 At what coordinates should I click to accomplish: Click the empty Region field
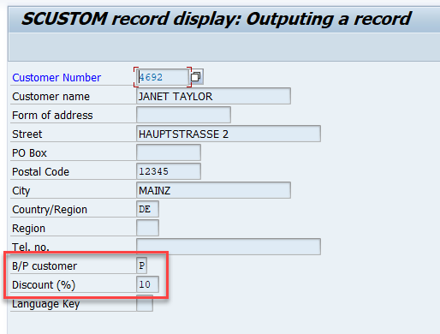pyautogui.click(x=147, y=228)
